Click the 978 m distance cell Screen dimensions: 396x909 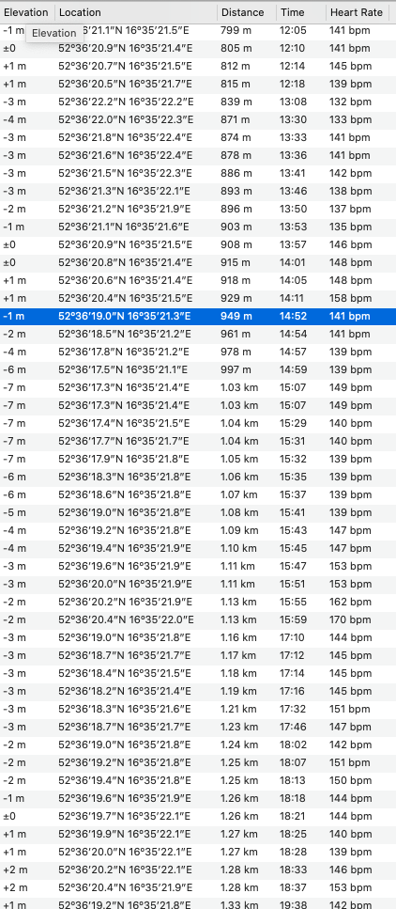236,352
